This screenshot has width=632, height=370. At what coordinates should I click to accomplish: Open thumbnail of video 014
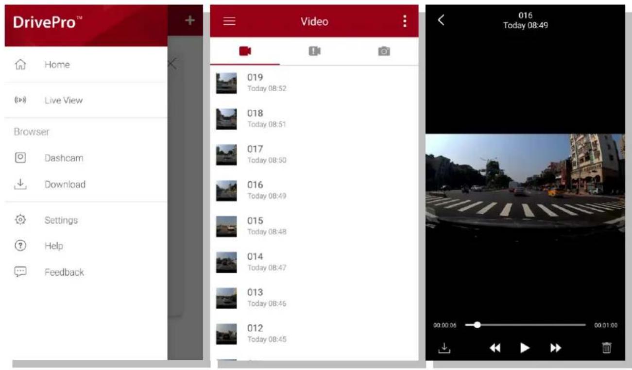click(x=226, y=262)
